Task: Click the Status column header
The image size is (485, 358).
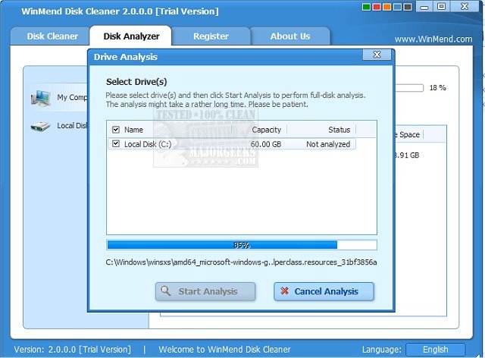Action: pyautogui.click(x=339, y=130)
